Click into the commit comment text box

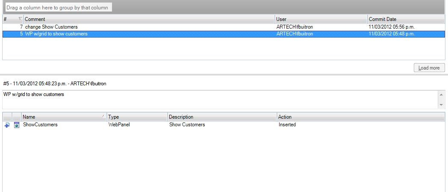(220, 99)
